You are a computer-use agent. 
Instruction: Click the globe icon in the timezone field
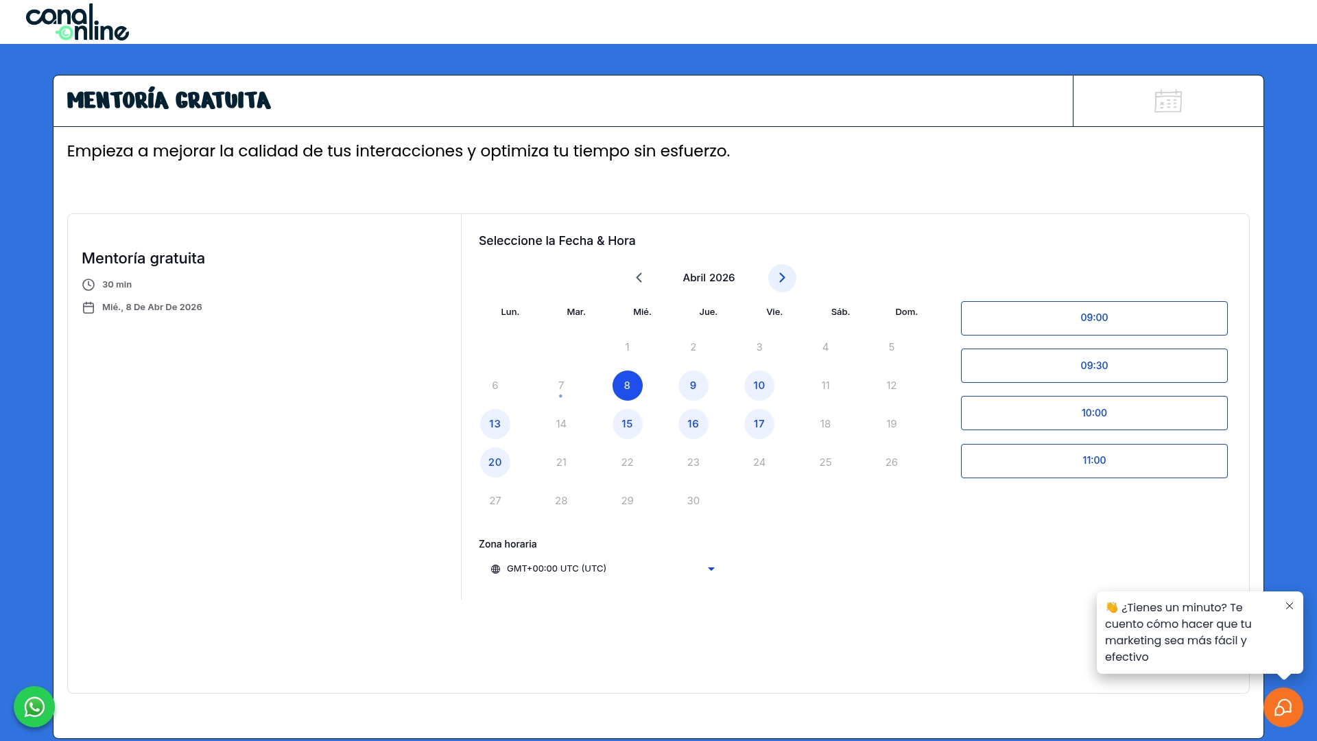click(x=496, y=569)
